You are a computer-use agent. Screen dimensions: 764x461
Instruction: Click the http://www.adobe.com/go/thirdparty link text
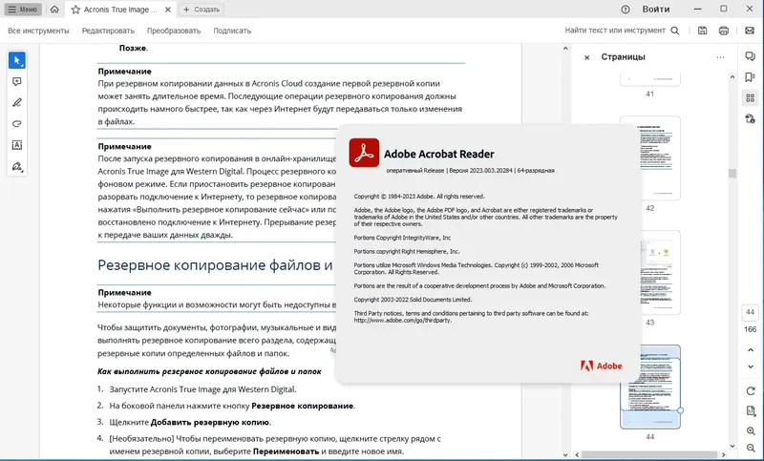point(403,321)
